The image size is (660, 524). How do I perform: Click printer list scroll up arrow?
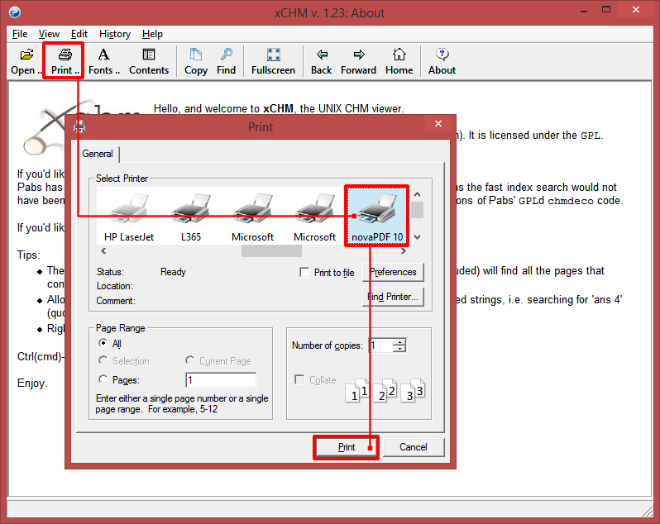417,194
